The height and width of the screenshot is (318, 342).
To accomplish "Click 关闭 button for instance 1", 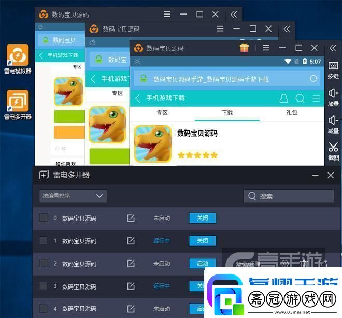I will tap(203, 241).
